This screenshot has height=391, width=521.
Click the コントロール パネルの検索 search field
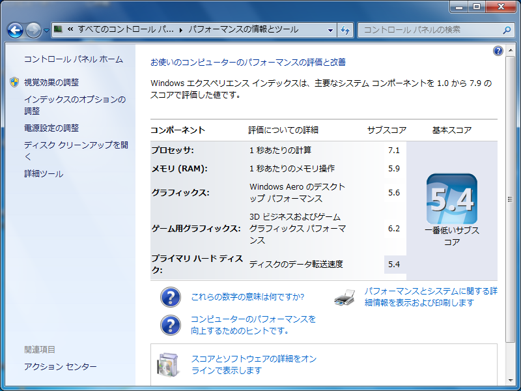(x=435, y=30)
